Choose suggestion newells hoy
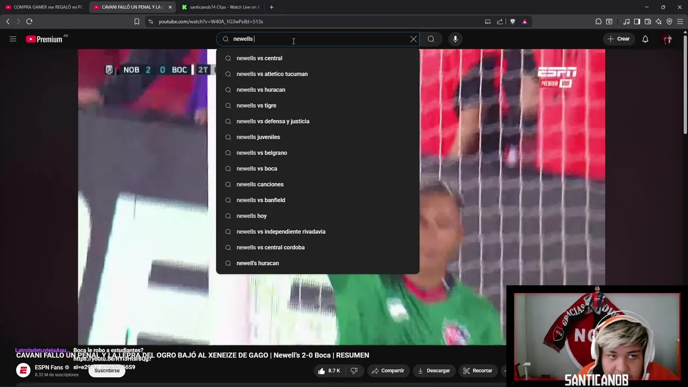This screenshot has height=387, width=688. [x=318, y=216]
